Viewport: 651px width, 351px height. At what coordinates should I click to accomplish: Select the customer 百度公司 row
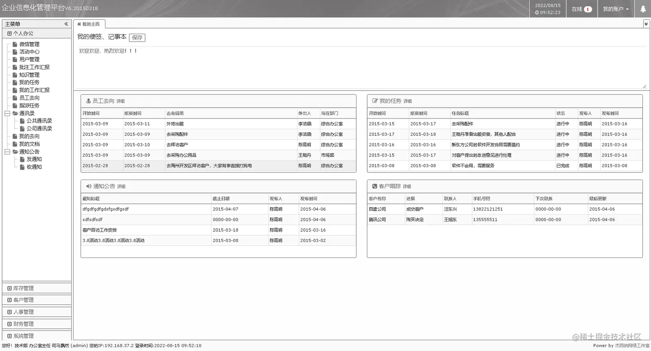point(505,209)
